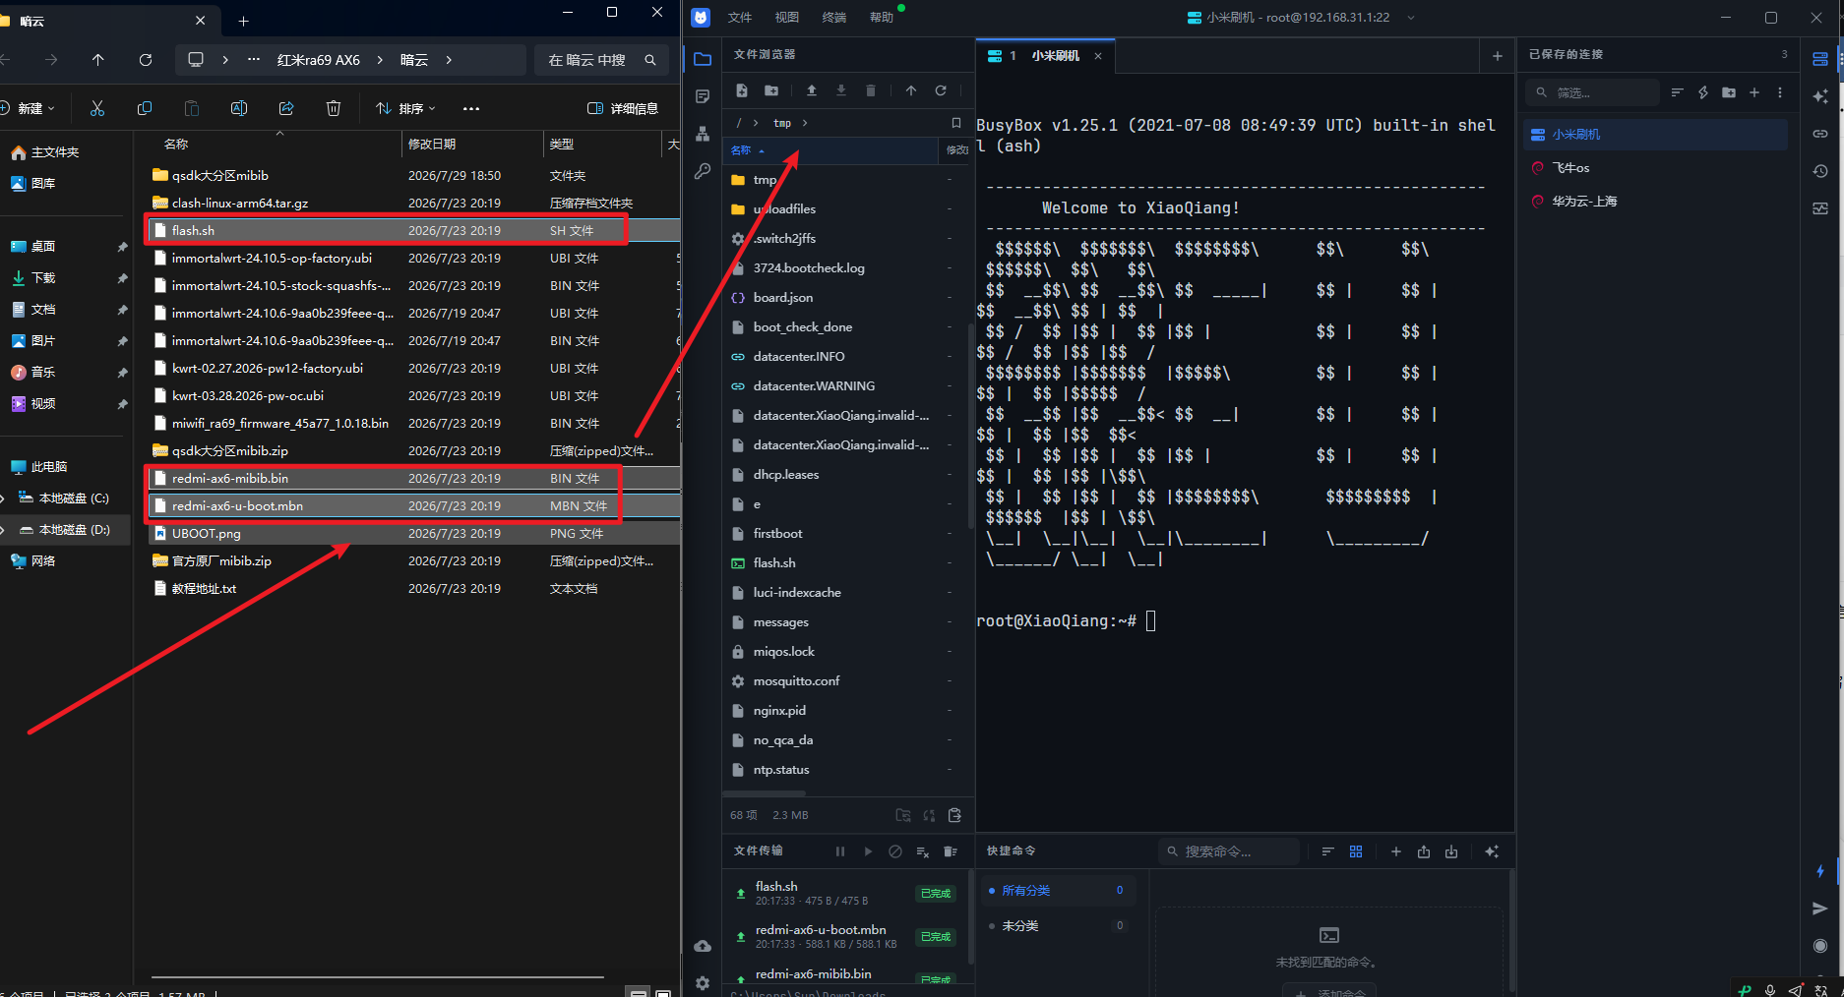Expand the 本地磁盘 (C:) tree node

(x=3, y=498)
